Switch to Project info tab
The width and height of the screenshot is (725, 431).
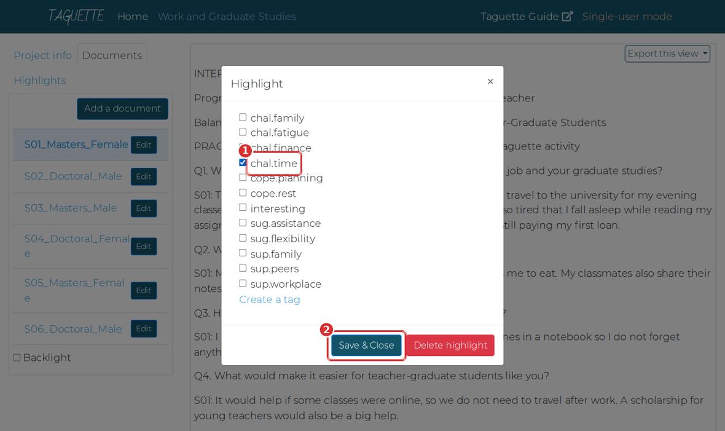[42, 55]
